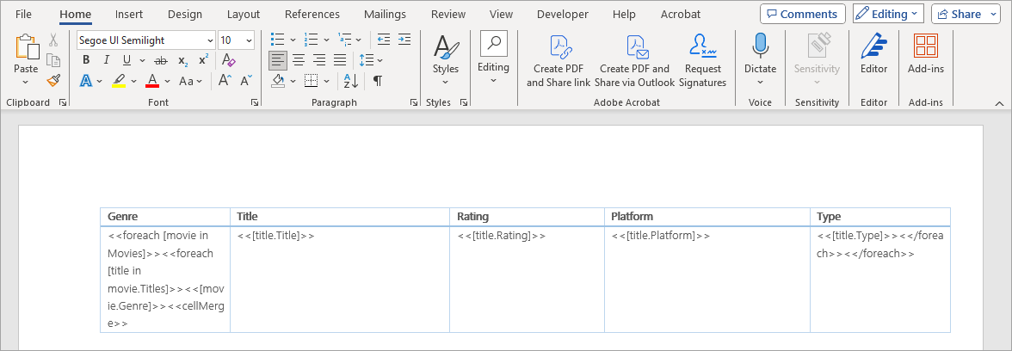Toggle Superscript formatting
The image size is (1012, 351).
203,60
